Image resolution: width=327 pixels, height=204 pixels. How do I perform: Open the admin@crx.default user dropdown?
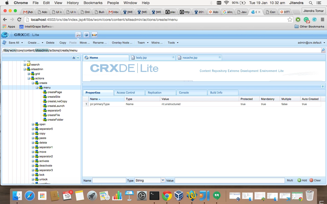[311, 43]
